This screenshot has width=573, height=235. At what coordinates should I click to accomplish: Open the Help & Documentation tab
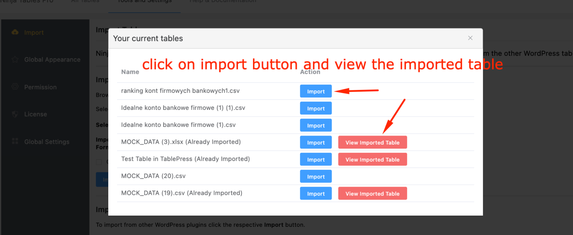tap(222, 2)
